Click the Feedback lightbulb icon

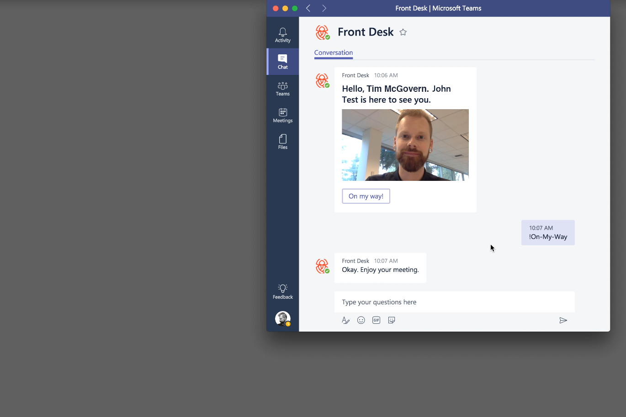point(282,291)
